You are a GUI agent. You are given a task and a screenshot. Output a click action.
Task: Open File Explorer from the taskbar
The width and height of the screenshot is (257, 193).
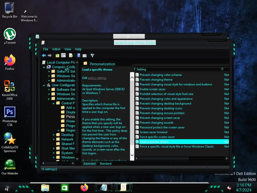pyautogui.click(x=45, y=187)
